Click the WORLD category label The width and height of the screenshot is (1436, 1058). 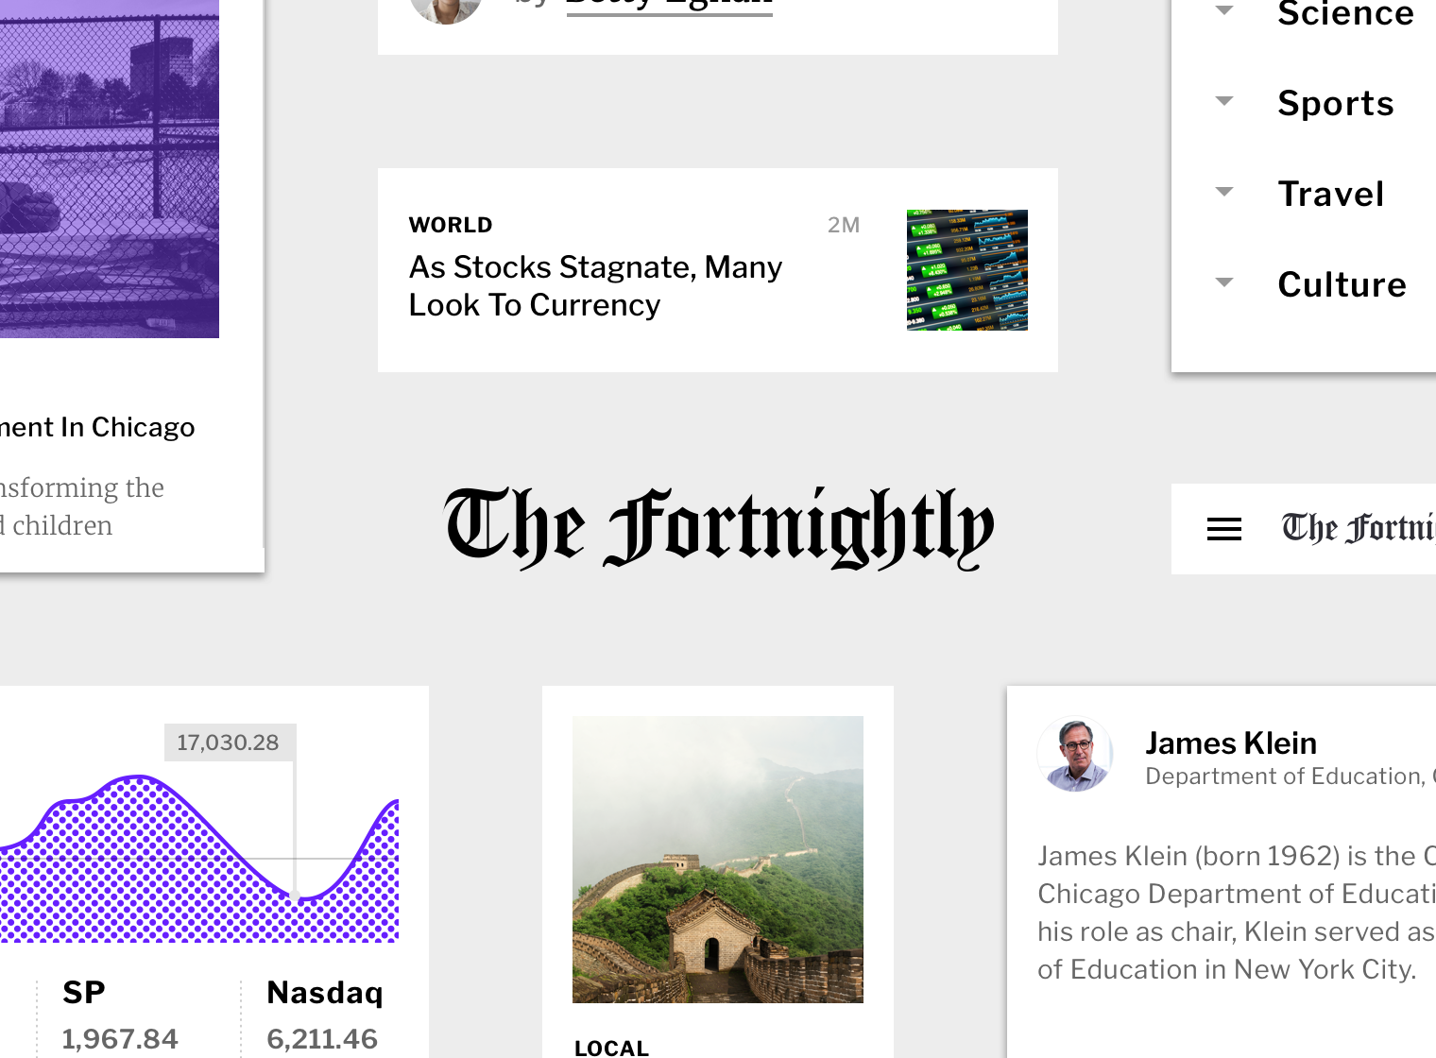click(451, 225)
